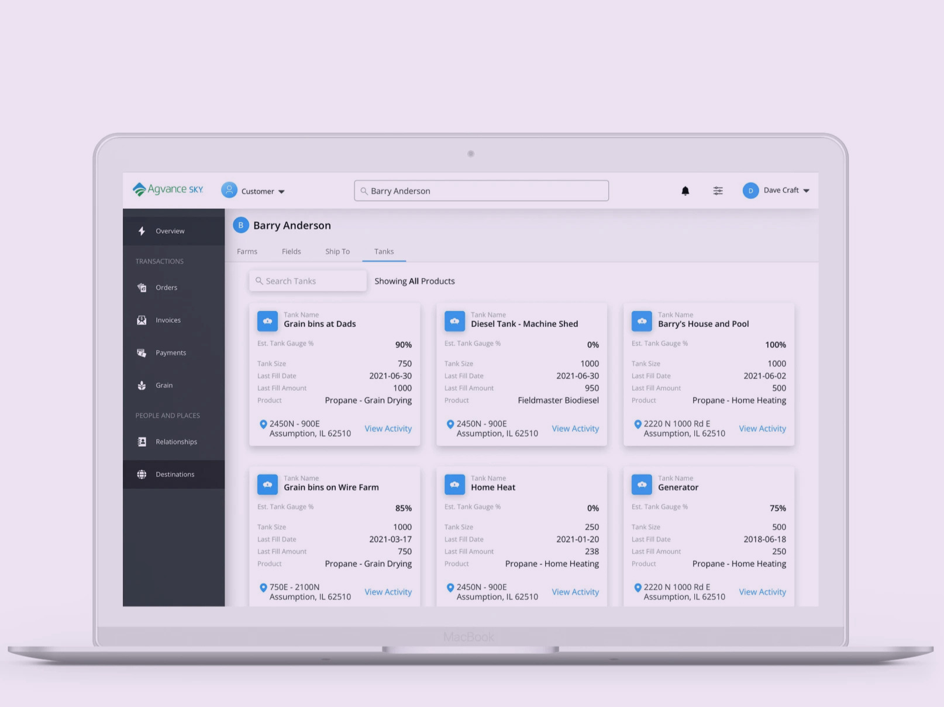Click the 2018-06-18 last fill date

765,539
